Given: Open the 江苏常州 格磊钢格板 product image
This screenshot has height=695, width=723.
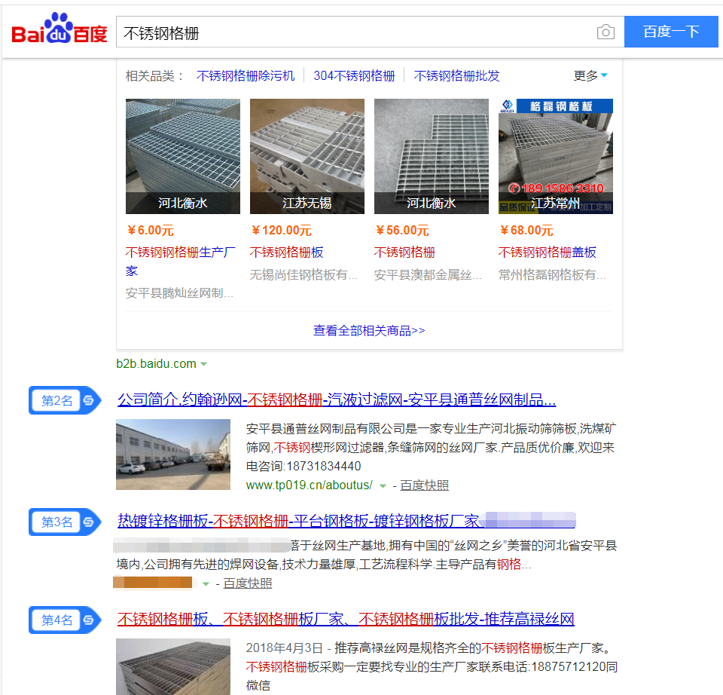Looking at the screenshot, I should click(x=556, y=156).
